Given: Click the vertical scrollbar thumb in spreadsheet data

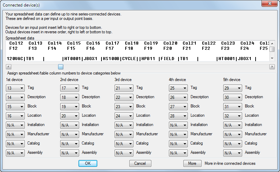Looking at the screenshot, I should [272, 49].
